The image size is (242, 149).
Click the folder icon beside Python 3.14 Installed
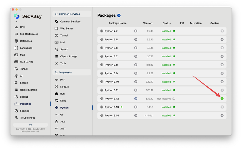[x=174, y=115]
